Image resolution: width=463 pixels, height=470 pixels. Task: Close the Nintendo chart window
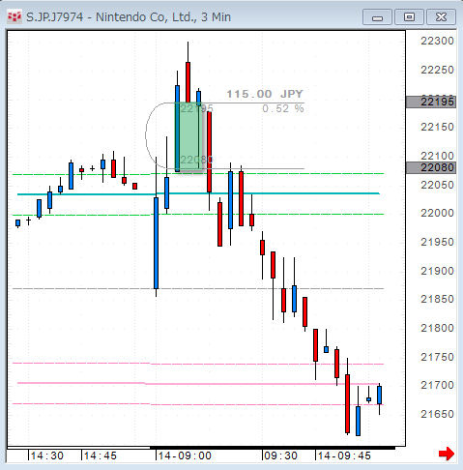click(441, 17)
